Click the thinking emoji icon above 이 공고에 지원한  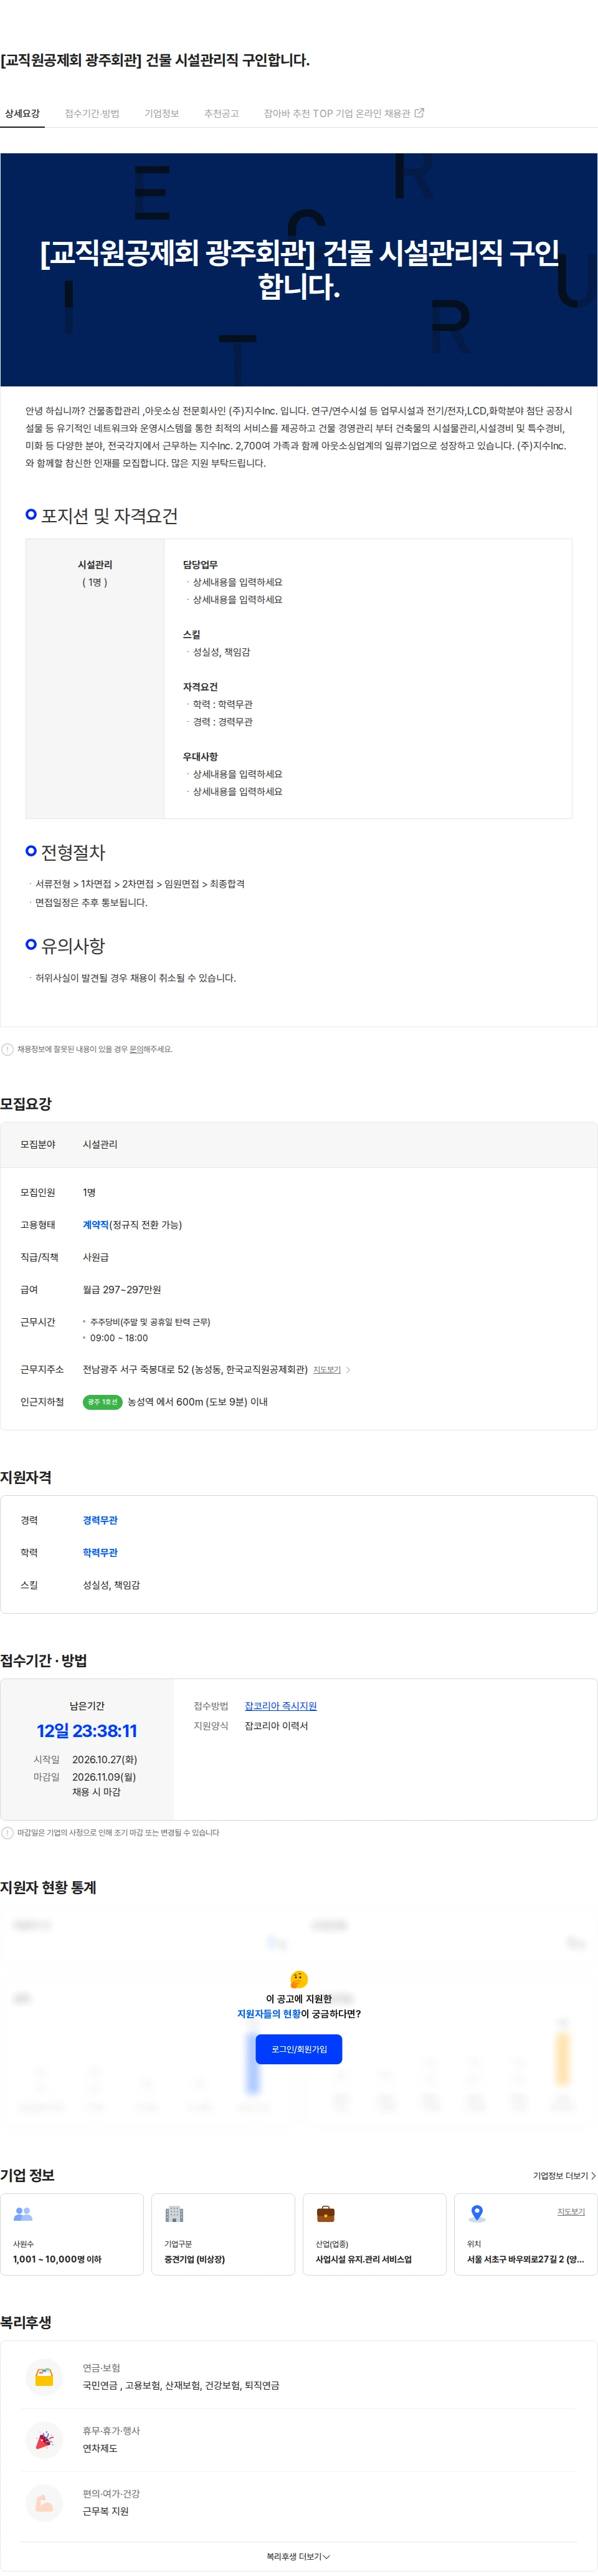coord(299,1979)
